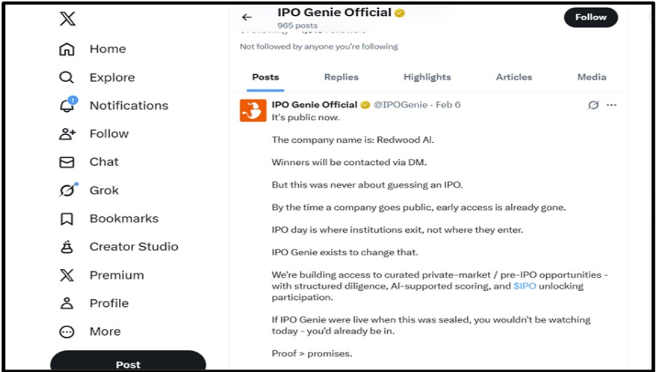656x372 pixels.
Task: Open Chat envelope icon in sidebar
Action: pyautogui.click(x=67, y=162)
